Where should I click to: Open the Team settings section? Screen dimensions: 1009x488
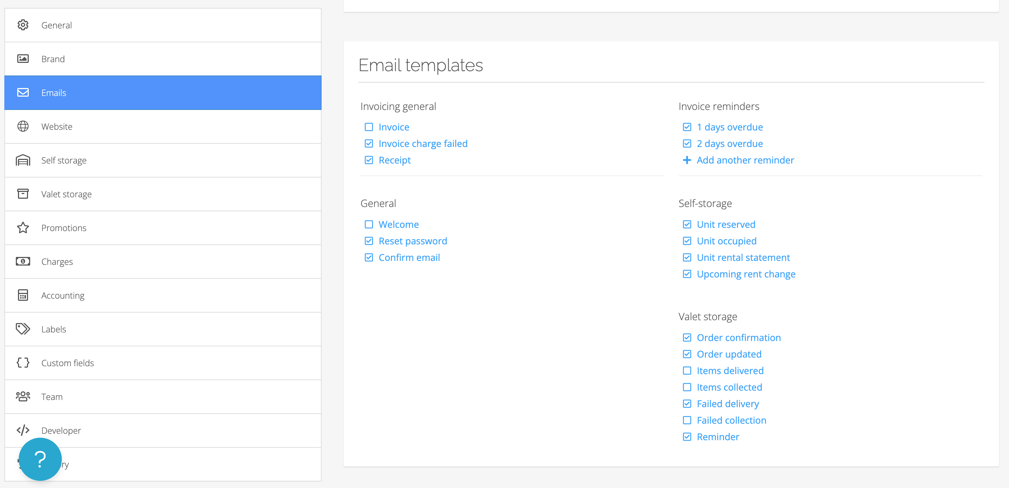click(x=52, y=397)
